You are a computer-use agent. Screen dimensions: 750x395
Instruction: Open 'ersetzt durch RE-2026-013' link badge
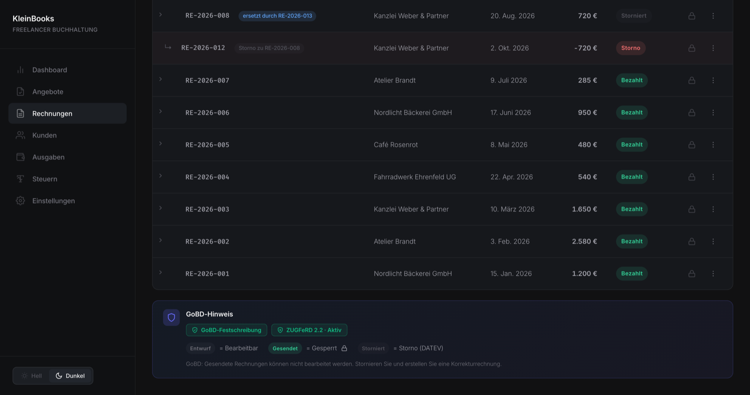pyautogui.click(x=277, y=16)
